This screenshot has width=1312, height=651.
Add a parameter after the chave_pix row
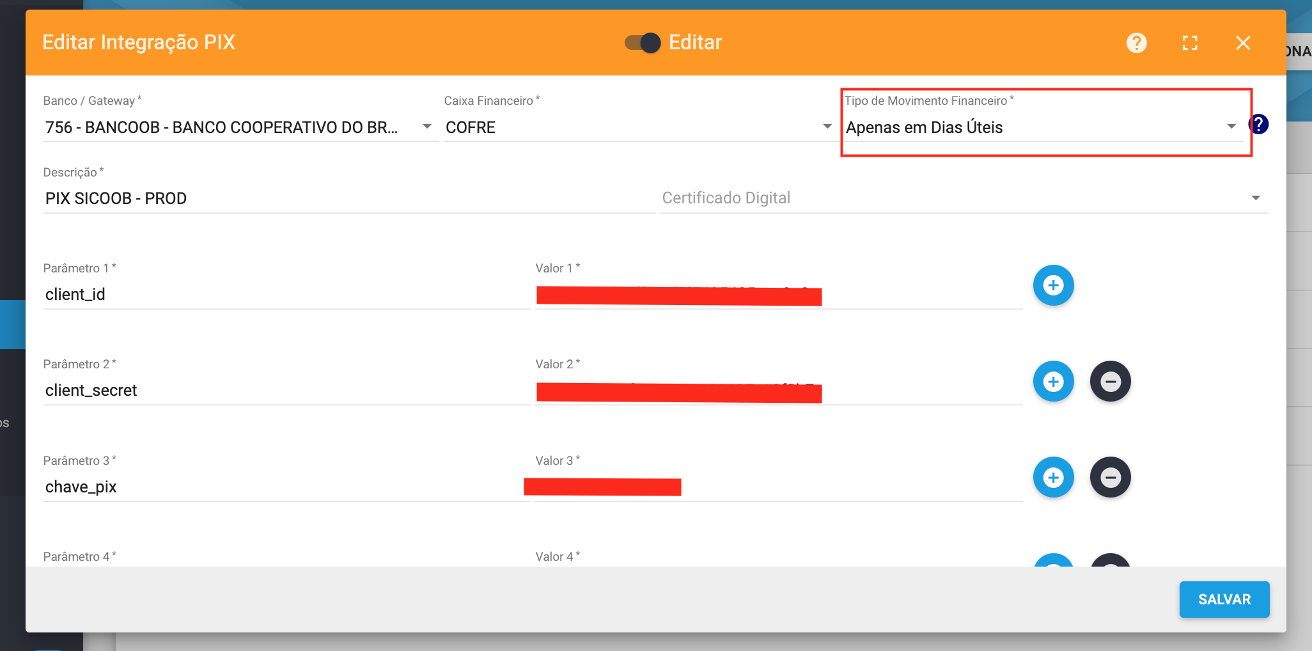1053,478
